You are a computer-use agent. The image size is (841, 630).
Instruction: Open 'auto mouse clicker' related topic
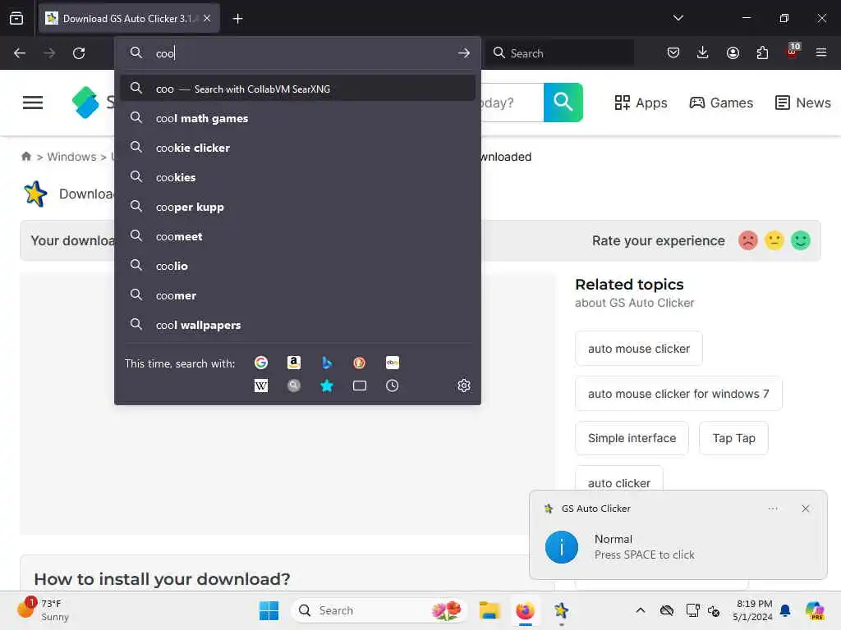pos(639,349)
